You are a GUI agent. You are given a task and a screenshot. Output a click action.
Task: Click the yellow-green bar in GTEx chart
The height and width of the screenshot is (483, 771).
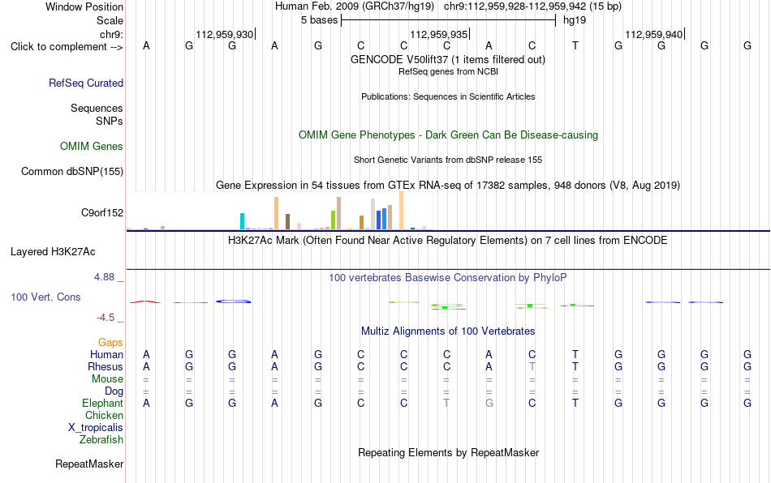tap(334, 220)
